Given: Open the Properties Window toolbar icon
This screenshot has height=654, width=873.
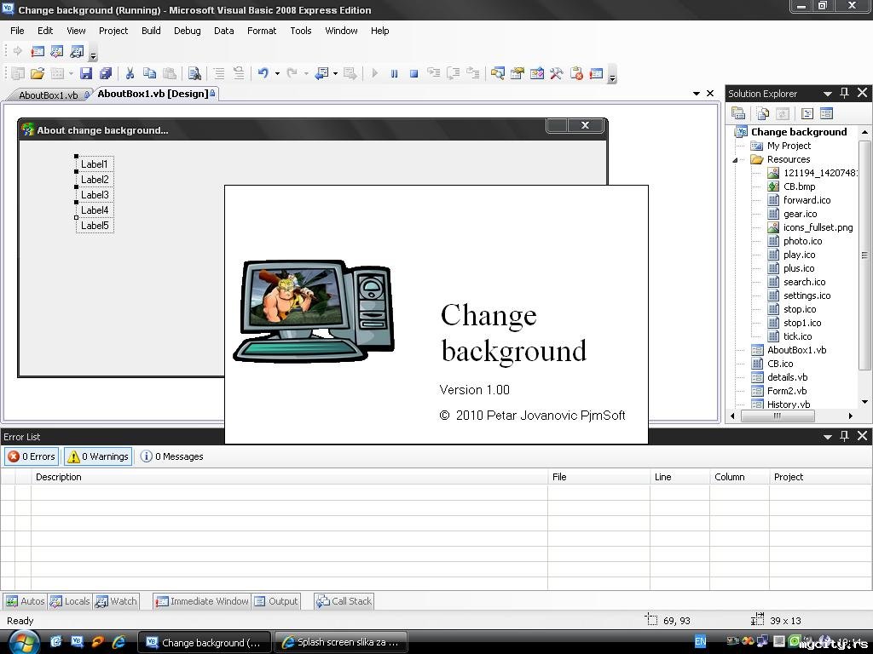Looking at the screenshot, I should coord(517,73).
